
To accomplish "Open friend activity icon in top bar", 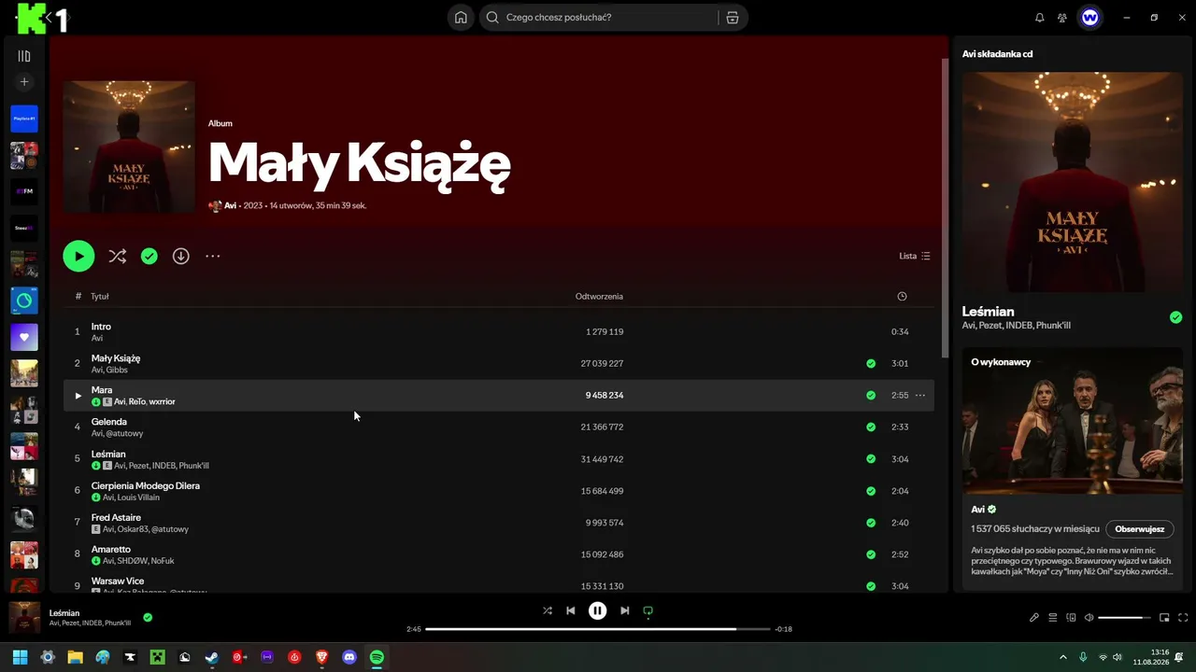I will 1062,17.
